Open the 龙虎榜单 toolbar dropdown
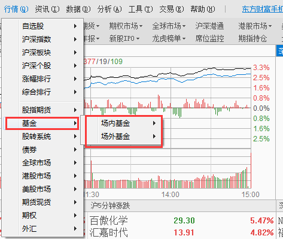Image resolution: width=283 pixels, height=239 pixels. 169,38
